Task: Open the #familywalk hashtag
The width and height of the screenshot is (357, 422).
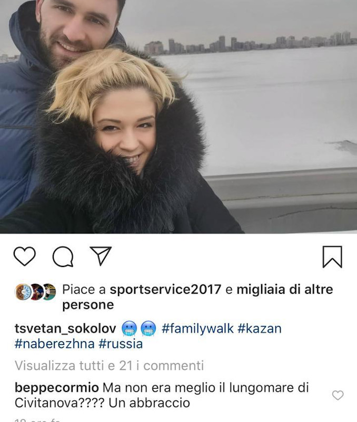Action: (x=197, y=329)
